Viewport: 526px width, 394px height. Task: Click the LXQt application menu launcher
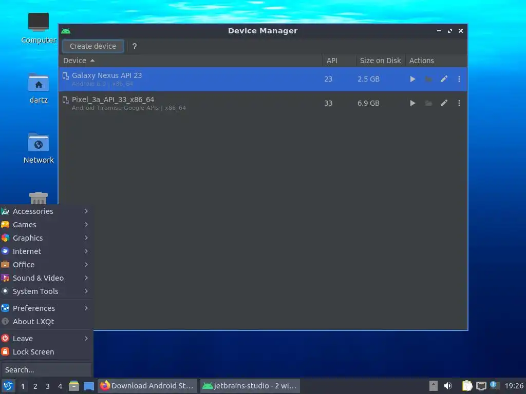click(x=8, y=386)
